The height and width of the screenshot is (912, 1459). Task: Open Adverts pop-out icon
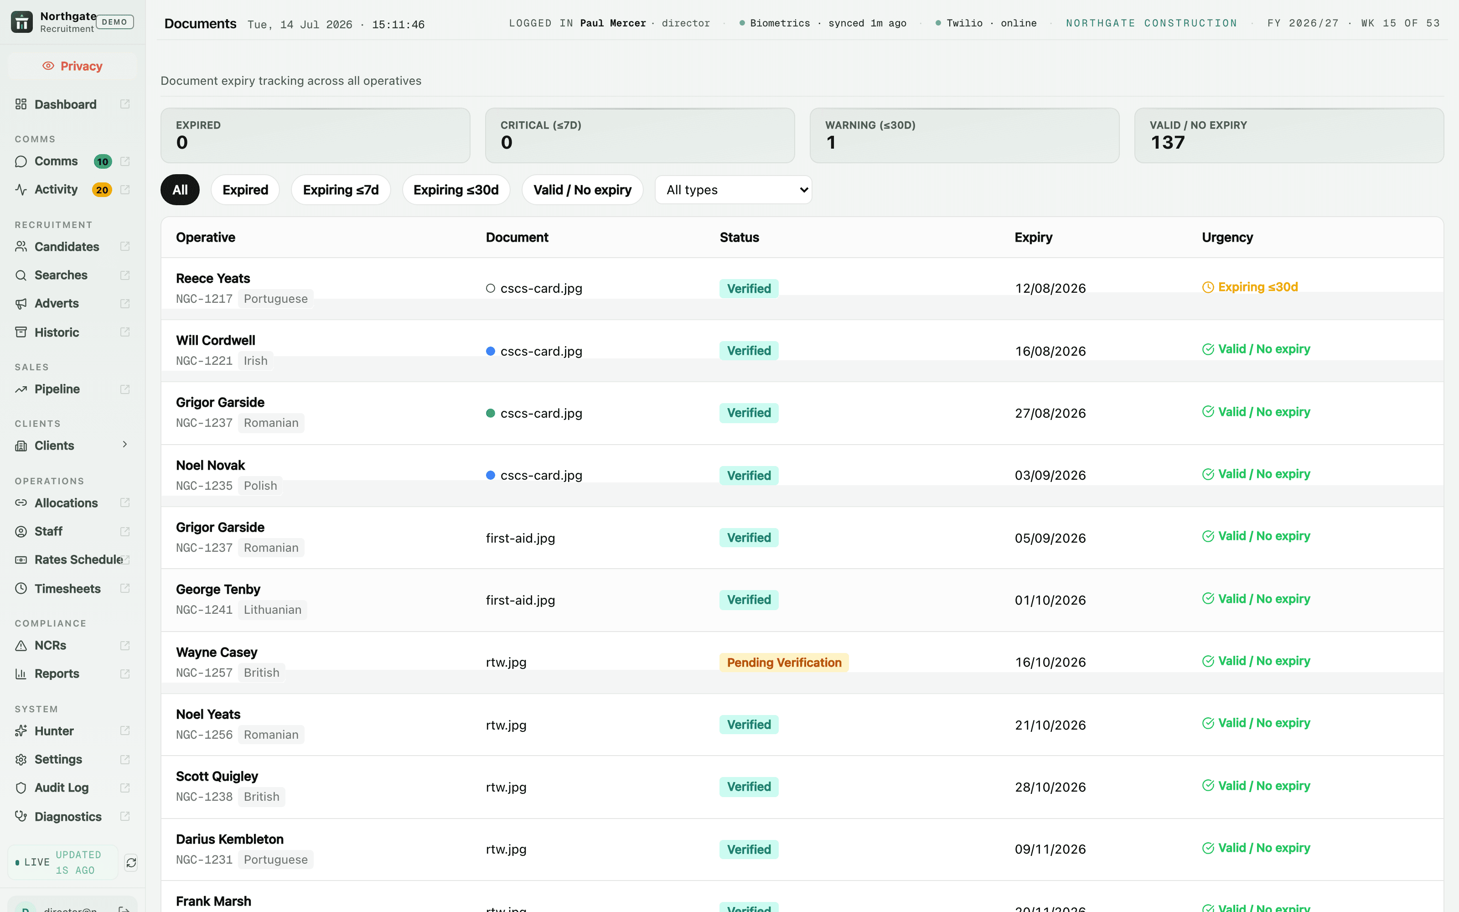point(125,303)
